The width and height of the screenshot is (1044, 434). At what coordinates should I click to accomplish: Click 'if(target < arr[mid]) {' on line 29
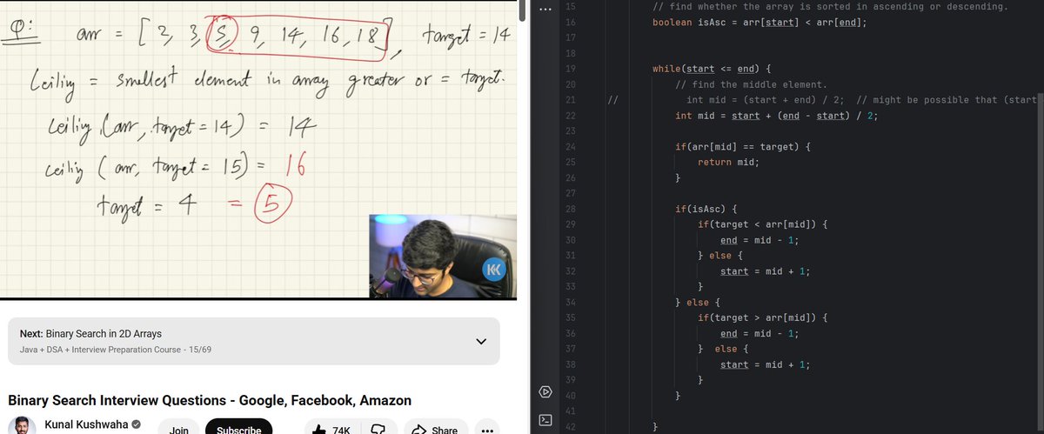[x=762, y=225]
